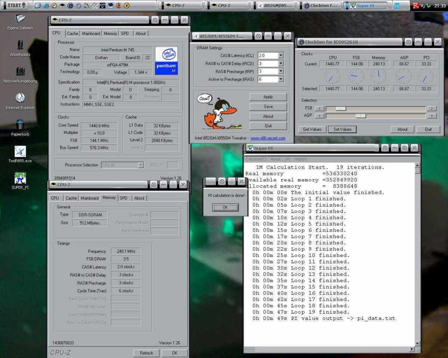Switch to CPU tab in lower CPU-Z window
The image size is (448, 358).
(55, 198)
